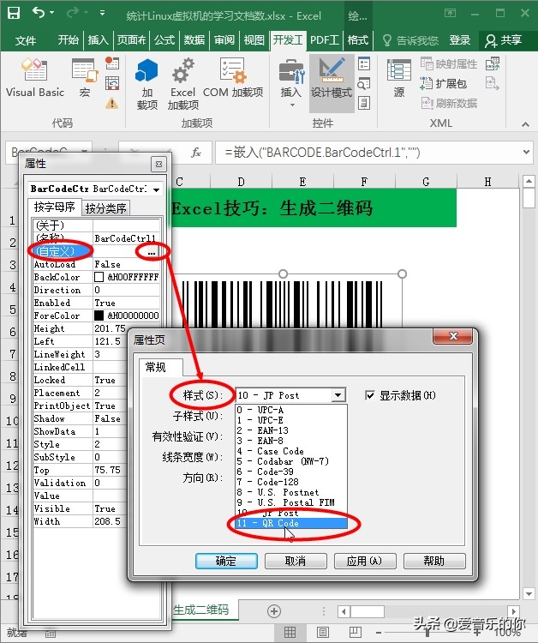Select 11 - QR Code in list

(x=291, y=523)
